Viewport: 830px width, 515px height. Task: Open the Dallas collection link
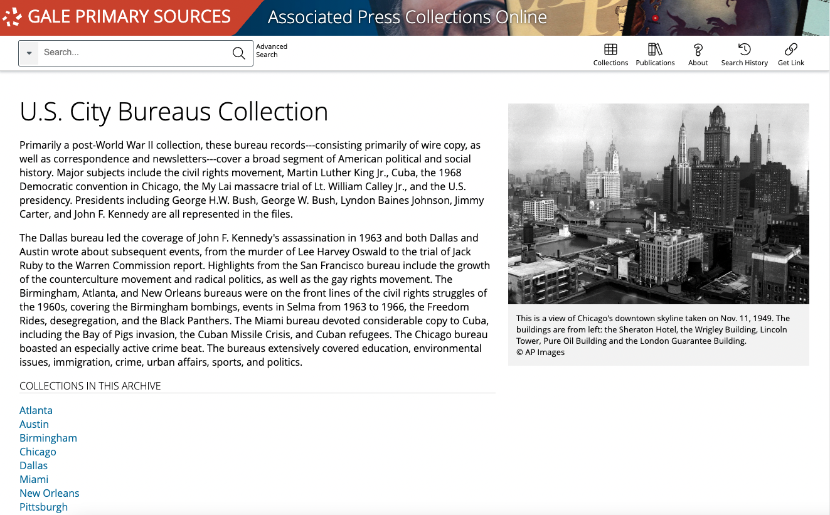pos(33,465)
